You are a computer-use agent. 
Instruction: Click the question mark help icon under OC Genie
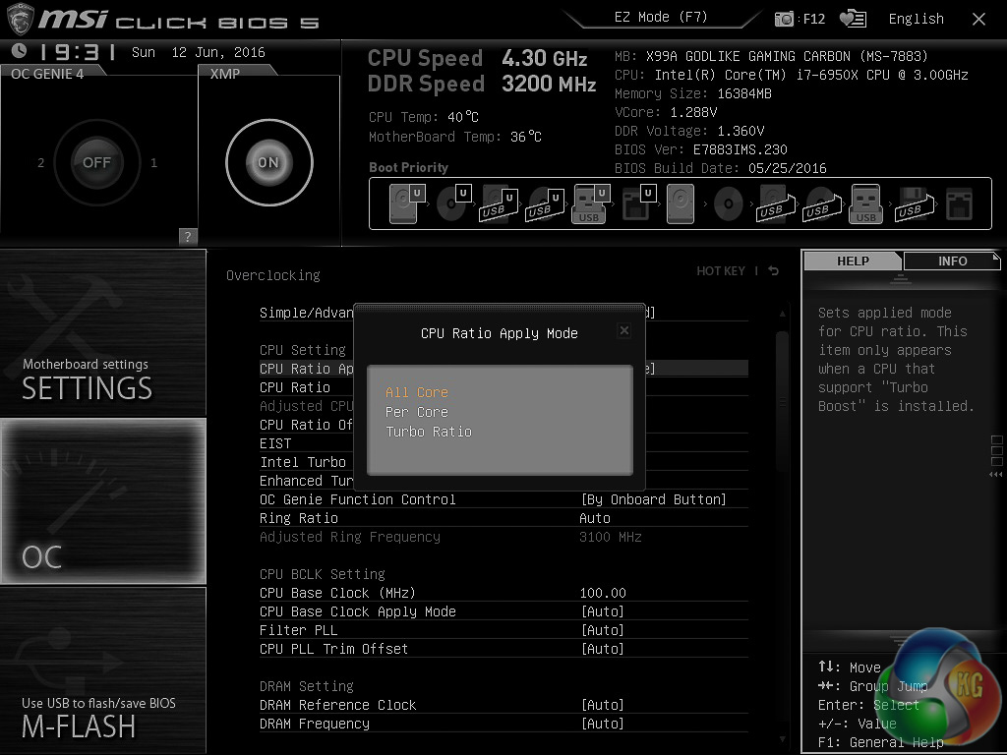(x=188, y=236)
